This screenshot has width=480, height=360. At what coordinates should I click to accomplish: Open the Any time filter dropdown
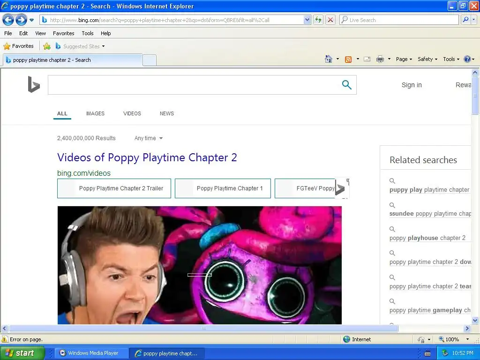click(x=149, y=138)
